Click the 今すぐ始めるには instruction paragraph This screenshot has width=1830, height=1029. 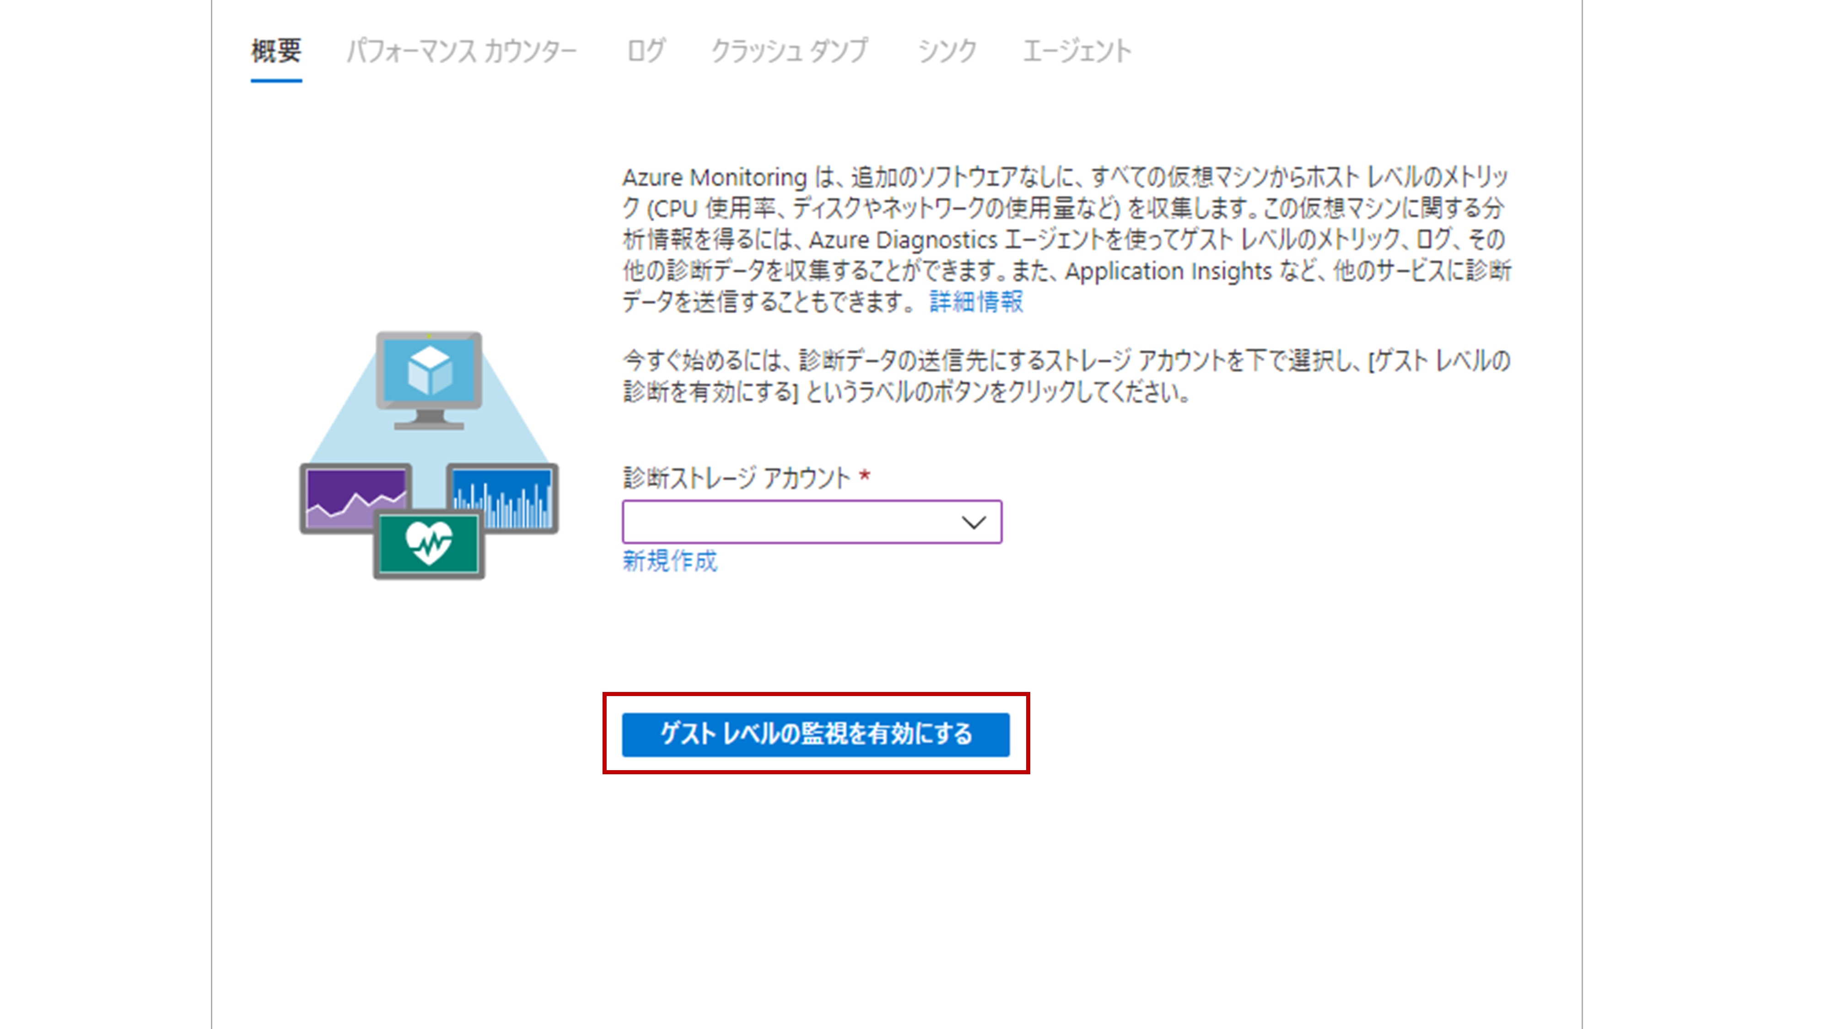(x=1066, y=376)
